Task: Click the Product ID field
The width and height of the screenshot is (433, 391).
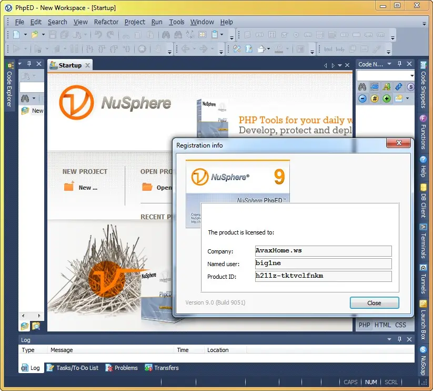Action: [x=324, y=276]
